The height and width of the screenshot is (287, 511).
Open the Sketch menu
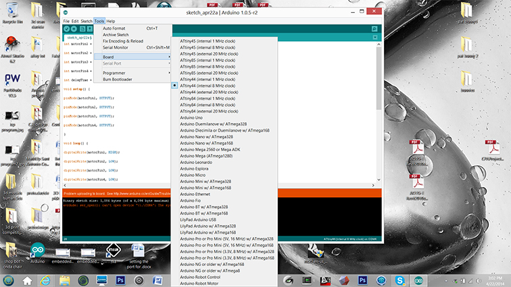[x=87, y=21]
